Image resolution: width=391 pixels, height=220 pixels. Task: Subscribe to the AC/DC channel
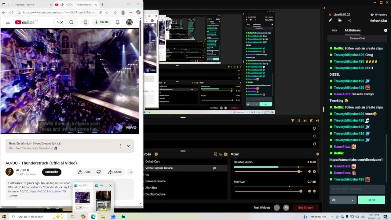pos(52,172)
